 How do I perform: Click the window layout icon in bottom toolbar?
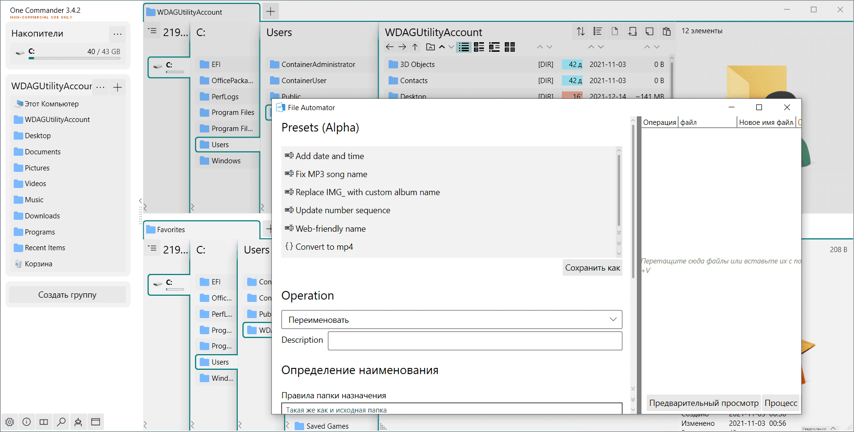pyautogui.click(x=95, y=422)
